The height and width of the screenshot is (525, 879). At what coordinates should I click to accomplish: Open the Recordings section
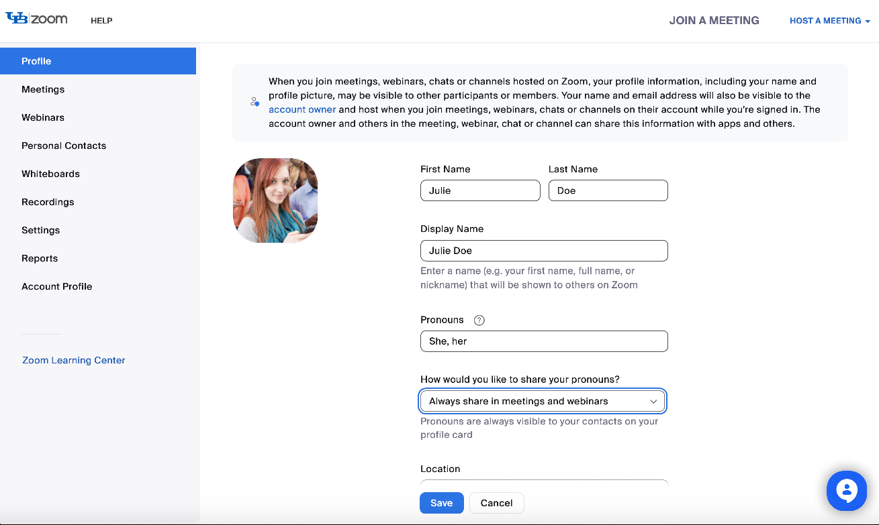[48, 202]
